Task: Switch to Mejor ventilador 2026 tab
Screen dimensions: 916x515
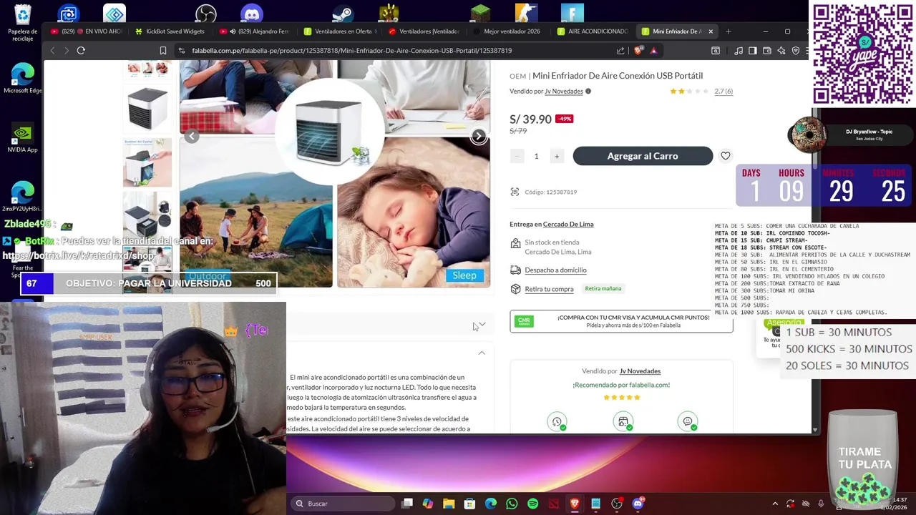Action: [x=508, y=31]
